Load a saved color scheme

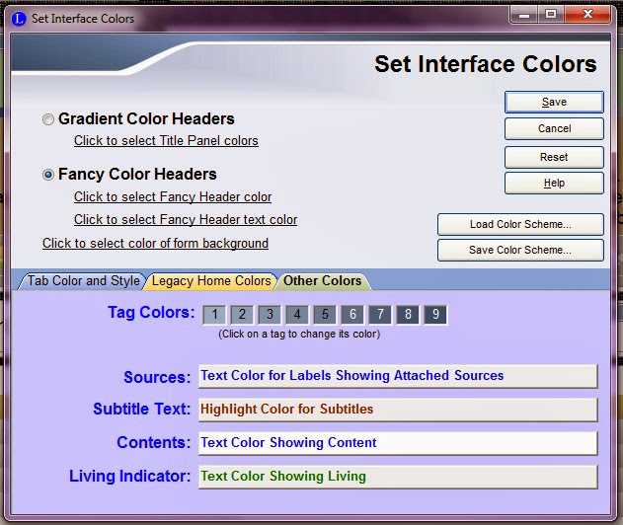[520, 224]
